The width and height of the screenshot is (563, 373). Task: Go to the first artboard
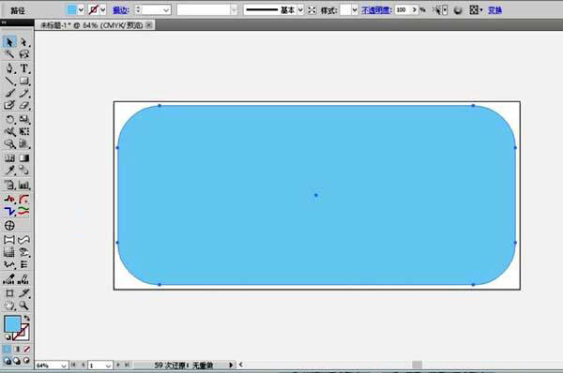coord(73,366)
